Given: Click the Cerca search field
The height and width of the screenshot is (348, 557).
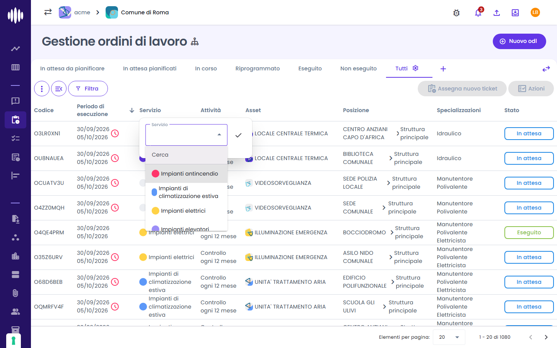Looking at the screenshot, I should click(186, 155).
